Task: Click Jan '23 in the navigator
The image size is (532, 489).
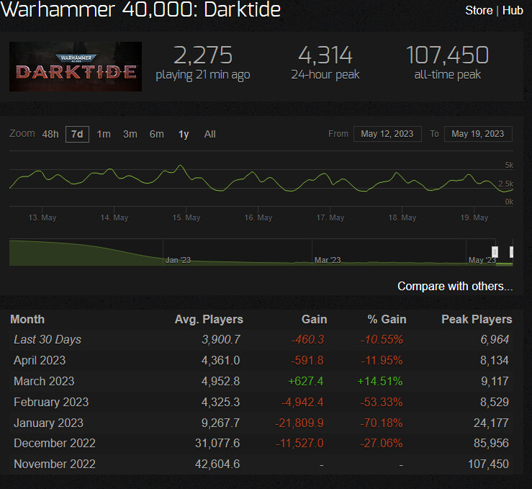Action: pyautogui.click(x=178, y=260)
